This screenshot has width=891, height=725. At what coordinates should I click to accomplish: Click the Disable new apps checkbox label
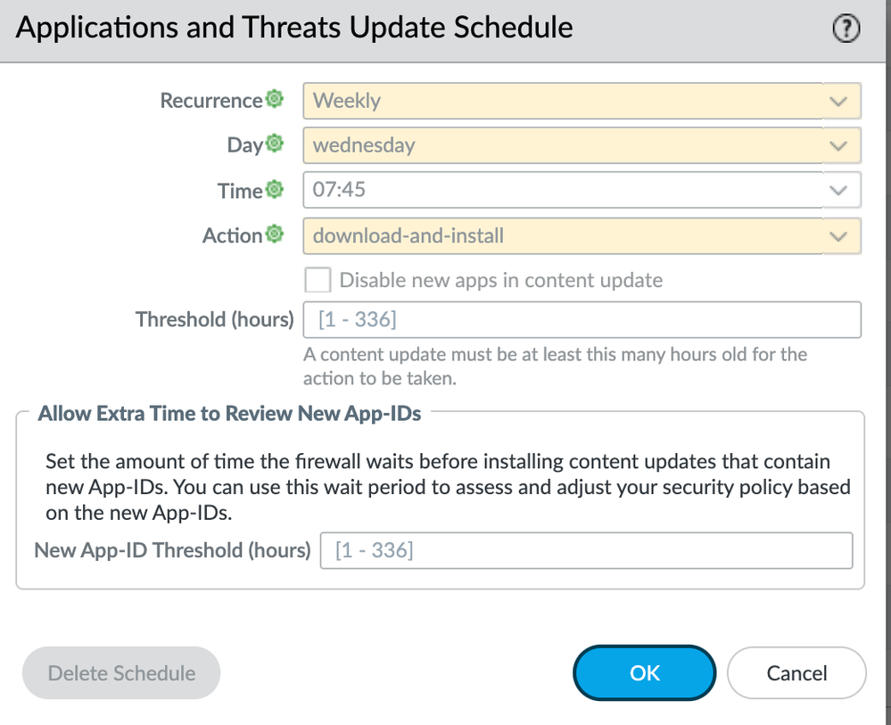(501, 281)
